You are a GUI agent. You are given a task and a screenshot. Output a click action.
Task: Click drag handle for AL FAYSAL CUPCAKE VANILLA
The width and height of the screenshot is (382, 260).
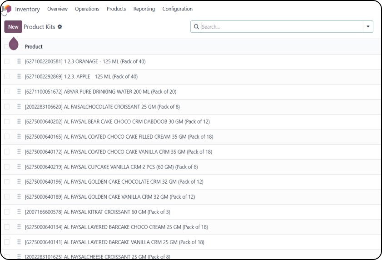click(19, 167)
